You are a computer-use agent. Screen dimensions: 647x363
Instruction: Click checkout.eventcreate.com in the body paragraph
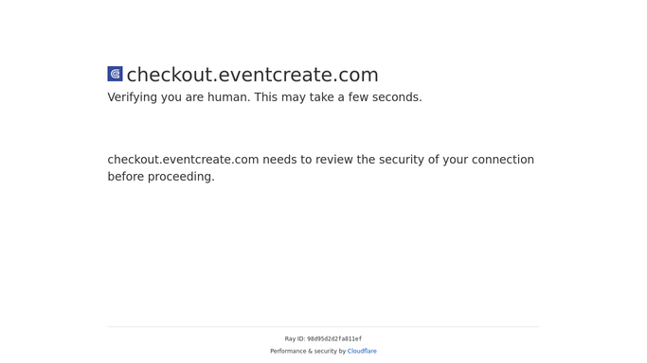pos(183,160)
